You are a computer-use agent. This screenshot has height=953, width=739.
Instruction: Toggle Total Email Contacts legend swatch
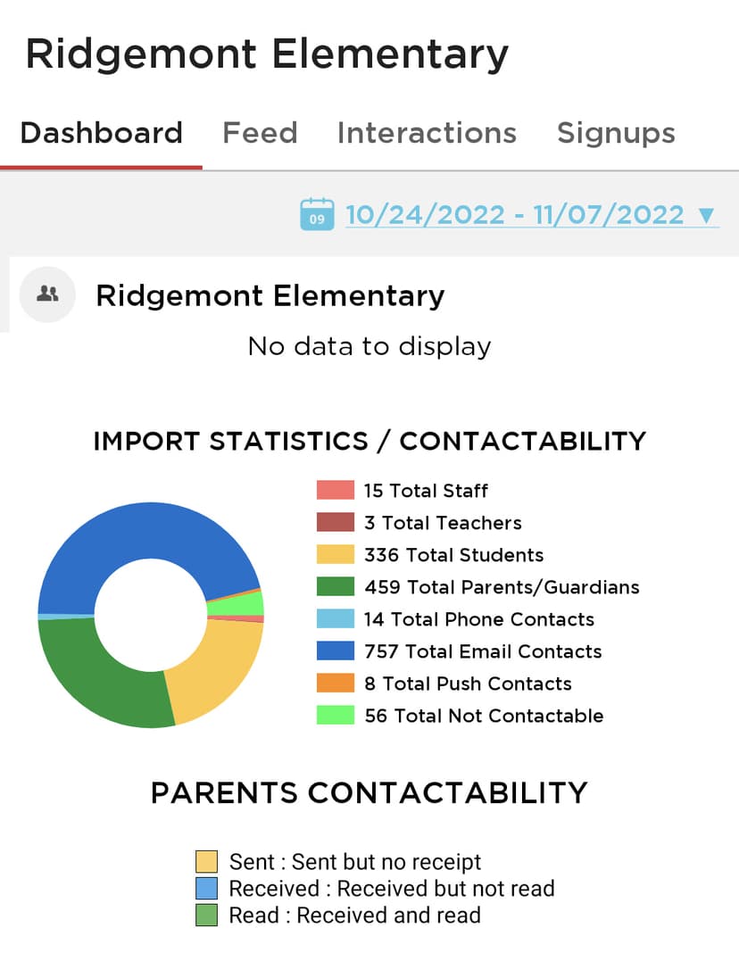click(336, 651)
